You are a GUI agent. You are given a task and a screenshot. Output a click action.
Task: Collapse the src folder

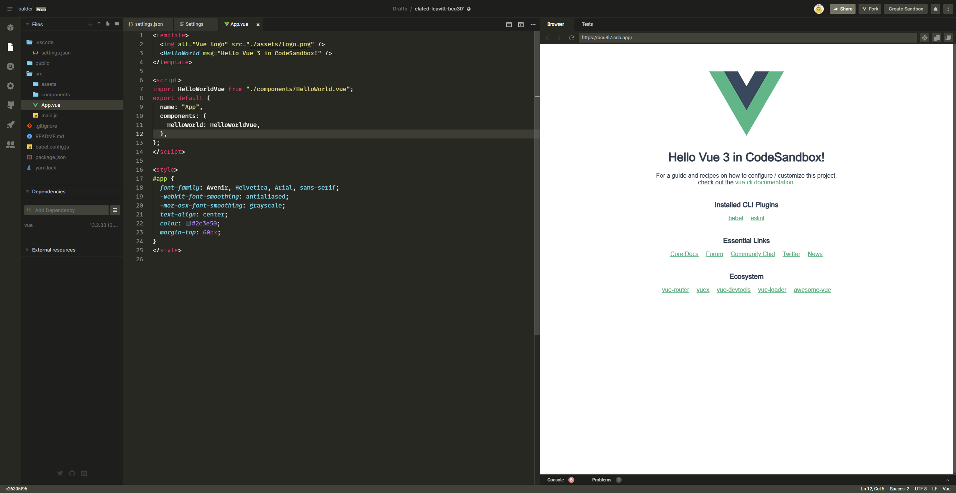[x=72, y=74]
